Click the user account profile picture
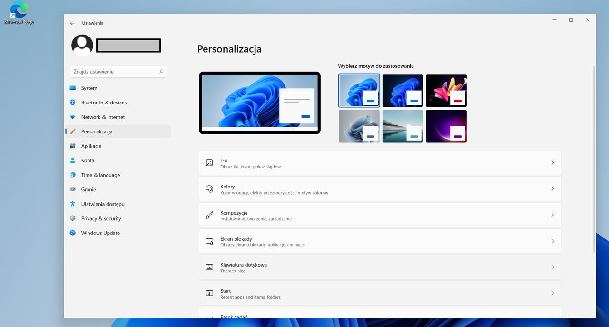Image resolution: width=609 pixels, height=327 pixels. pos(82,45)
